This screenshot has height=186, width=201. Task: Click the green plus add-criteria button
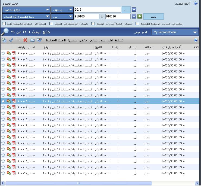click(140, 17)
